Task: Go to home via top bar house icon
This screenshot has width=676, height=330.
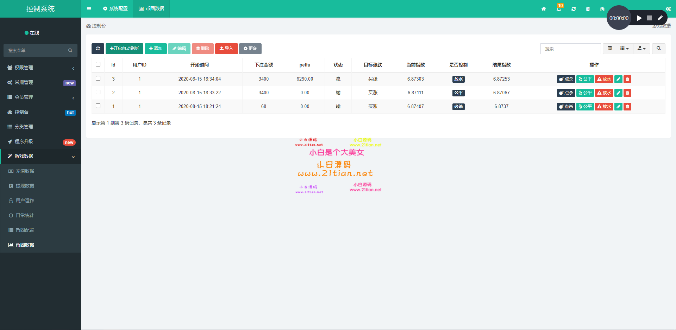Action: click(x=544, y=9)
